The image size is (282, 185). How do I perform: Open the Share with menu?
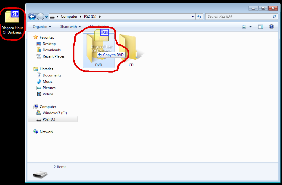point(70,27)
